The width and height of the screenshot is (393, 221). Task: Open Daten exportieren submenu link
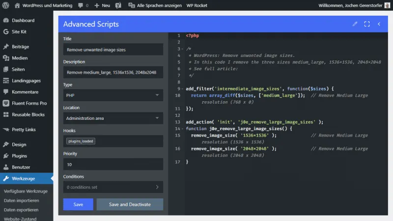point(21,210)
